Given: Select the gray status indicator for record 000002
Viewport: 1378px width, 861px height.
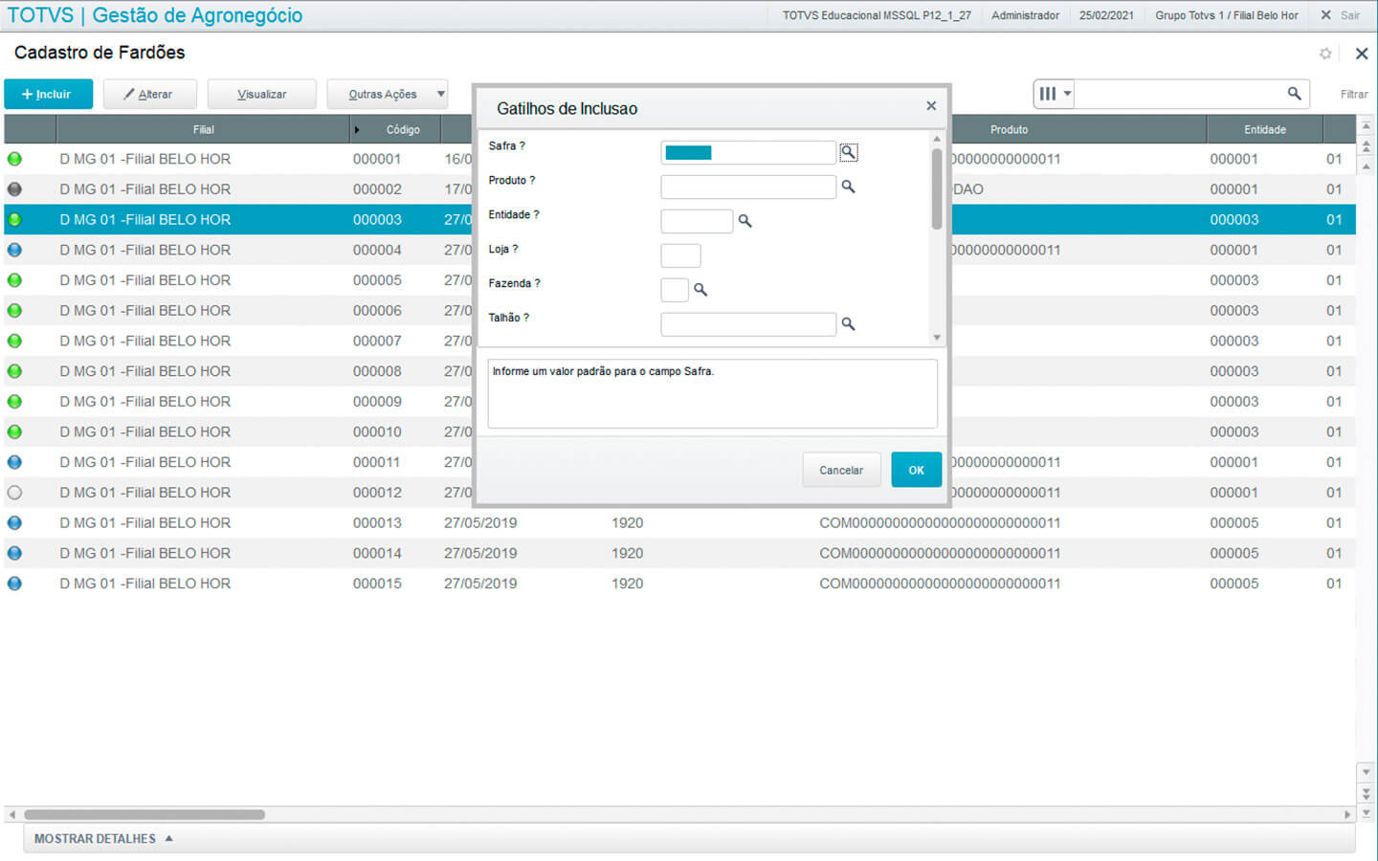Looking at the screenshot, I should 14,189.
